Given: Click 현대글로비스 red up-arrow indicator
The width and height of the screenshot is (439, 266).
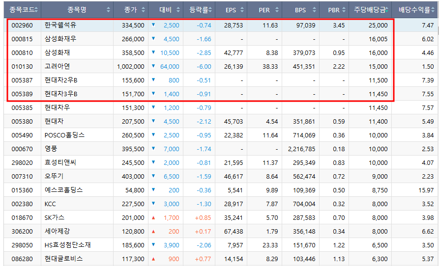Looking at the screenshot, I should point(153,259).
